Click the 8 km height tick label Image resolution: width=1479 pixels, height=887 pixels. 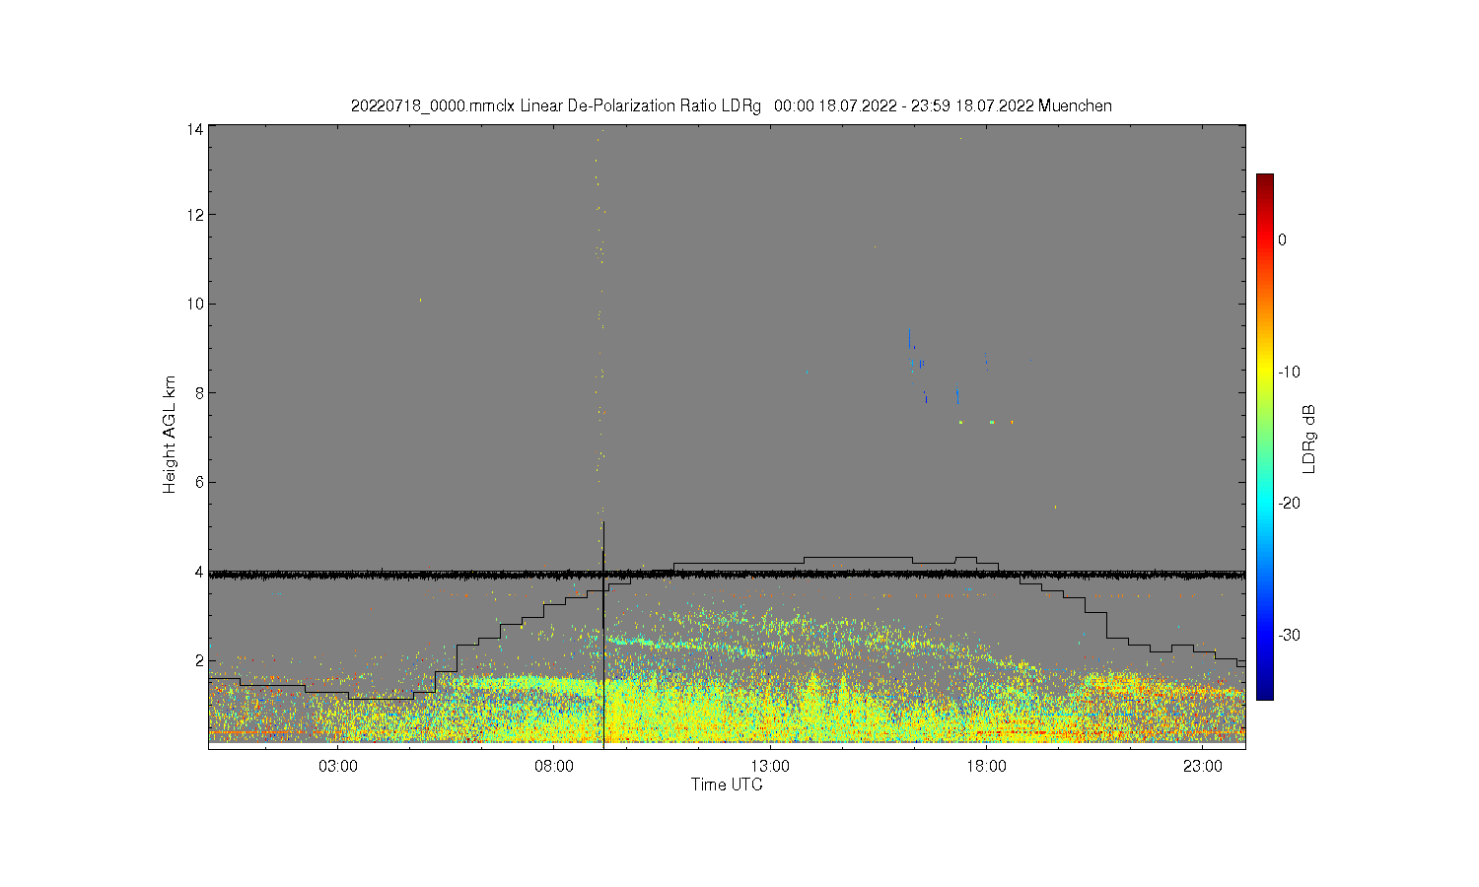click(x=199, y=393)
